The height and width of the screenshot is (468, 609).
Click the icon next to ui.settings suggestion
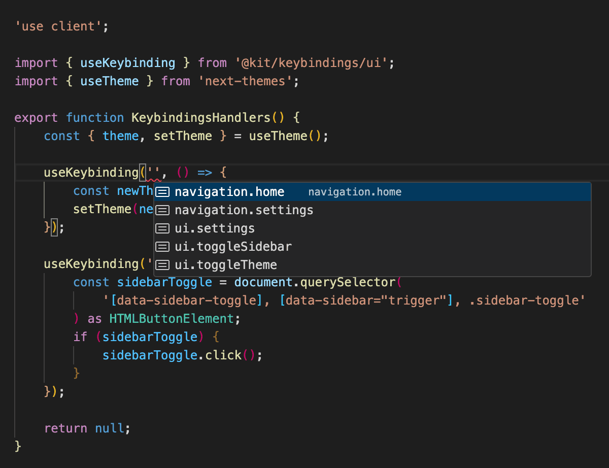[162, 228]
